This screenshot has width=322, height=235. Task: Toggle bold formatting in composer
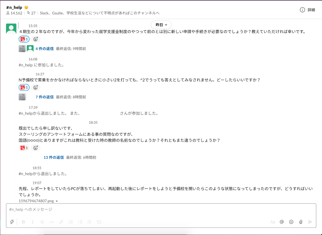pyautogui.click(x=23, y=222)
